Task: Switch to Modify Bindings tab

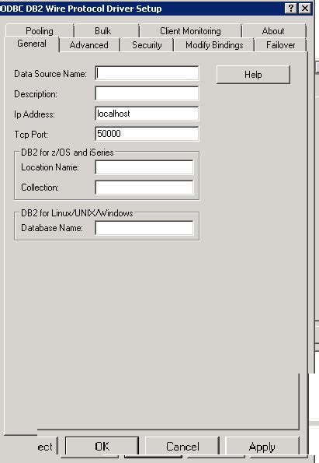Action: pos(214,45)
